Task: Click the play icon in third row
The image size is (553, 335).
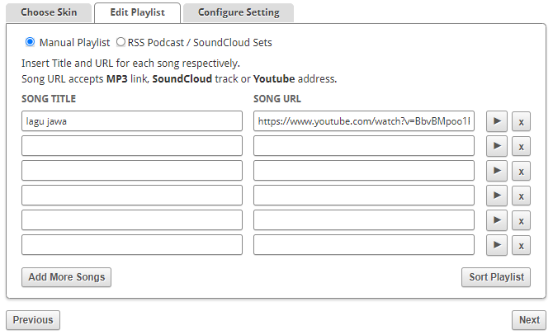Action: 497,171
